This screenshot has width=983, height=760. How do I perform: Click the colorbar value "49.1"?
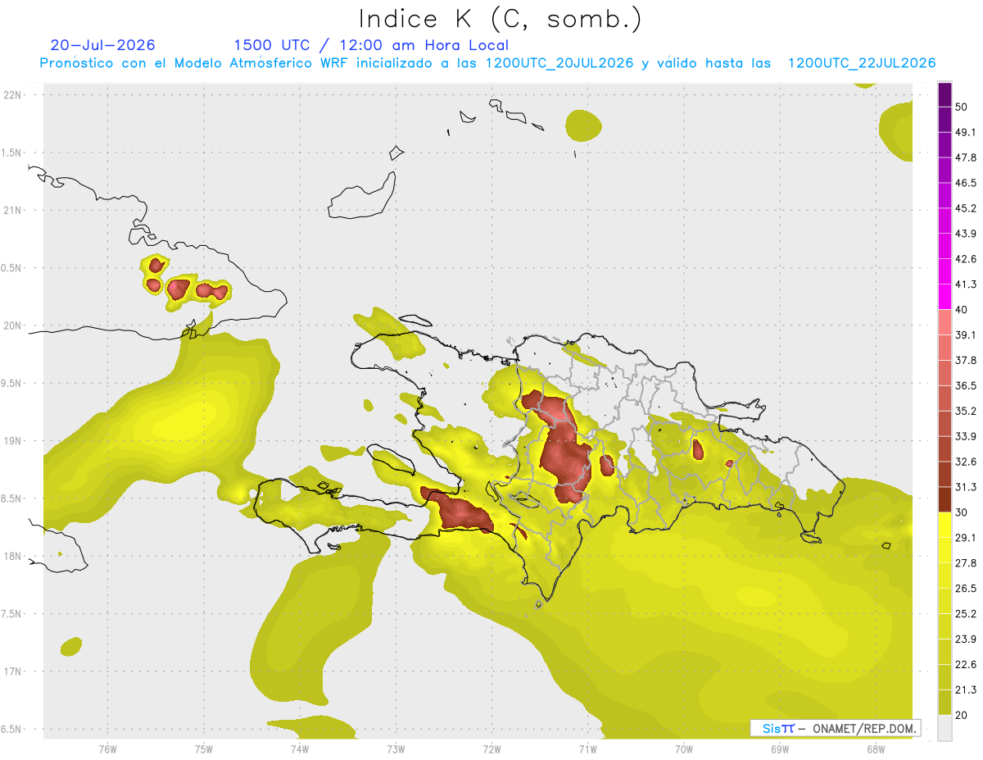tap(967, 132)
